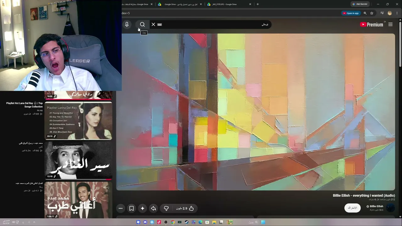Save video using the bookmark button
The image size is (402, 226).
[x=132, y=208]
